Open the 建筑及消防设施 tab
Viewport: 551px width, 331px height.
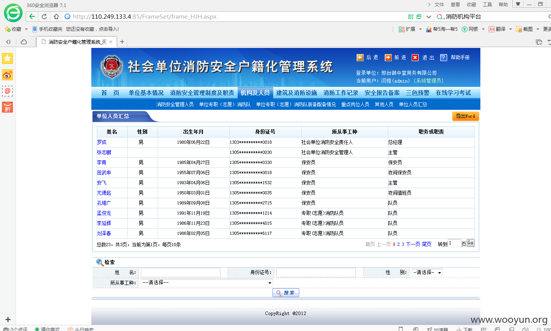[x=297, y=93]
